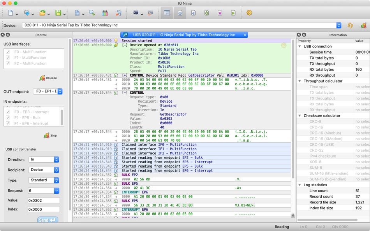The image size is (370, 231).
Task: Open the Request combo box
Action: coord(44,191)
